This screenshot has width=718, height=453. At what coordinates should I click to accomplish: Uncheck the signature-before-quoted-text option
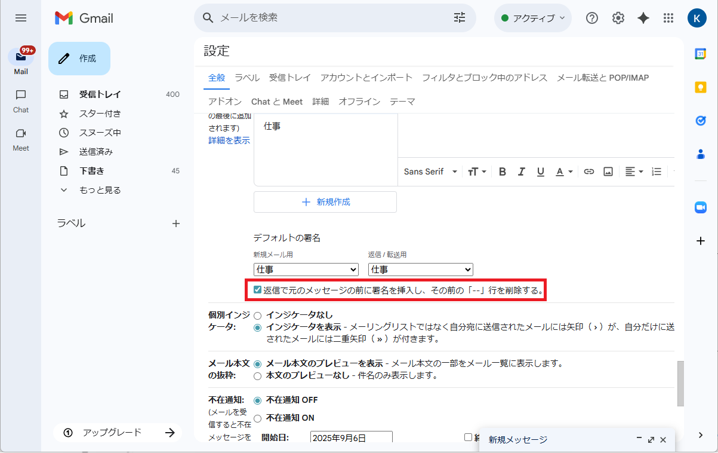tap(257, 290)
